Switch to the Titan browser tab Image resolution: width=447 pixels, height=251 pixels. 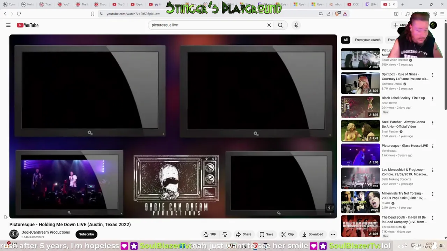point(45,5)
